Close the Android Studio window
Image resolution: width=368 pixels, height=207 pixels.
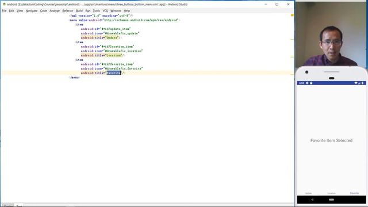(288, 4)
